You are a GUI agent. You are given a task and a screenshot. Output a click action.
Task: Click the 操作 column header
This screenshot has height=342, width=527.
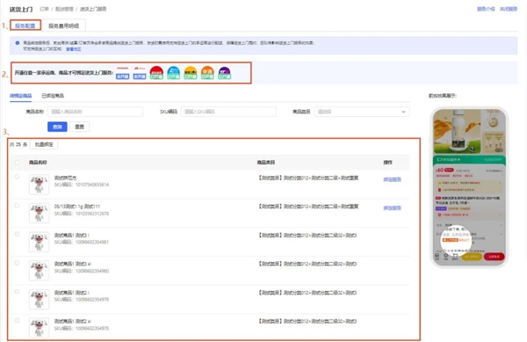(388, 163)
